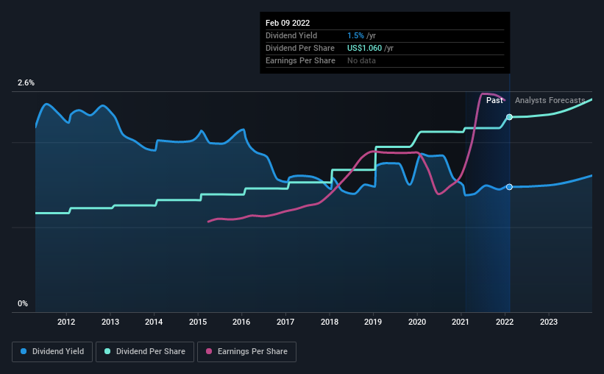The image size is (604, 374).
Task: Click the 1.5% Dividend Yield tooltip value
Action: click(x=355, y=35)
